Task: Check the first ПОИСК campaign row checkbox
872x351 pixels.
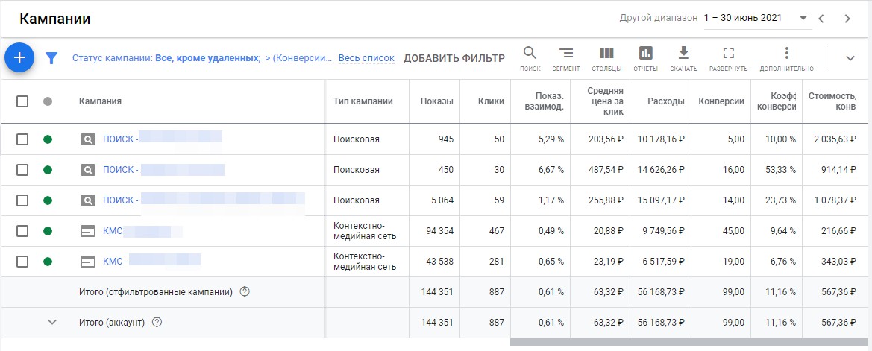Action: click(22, 139)
